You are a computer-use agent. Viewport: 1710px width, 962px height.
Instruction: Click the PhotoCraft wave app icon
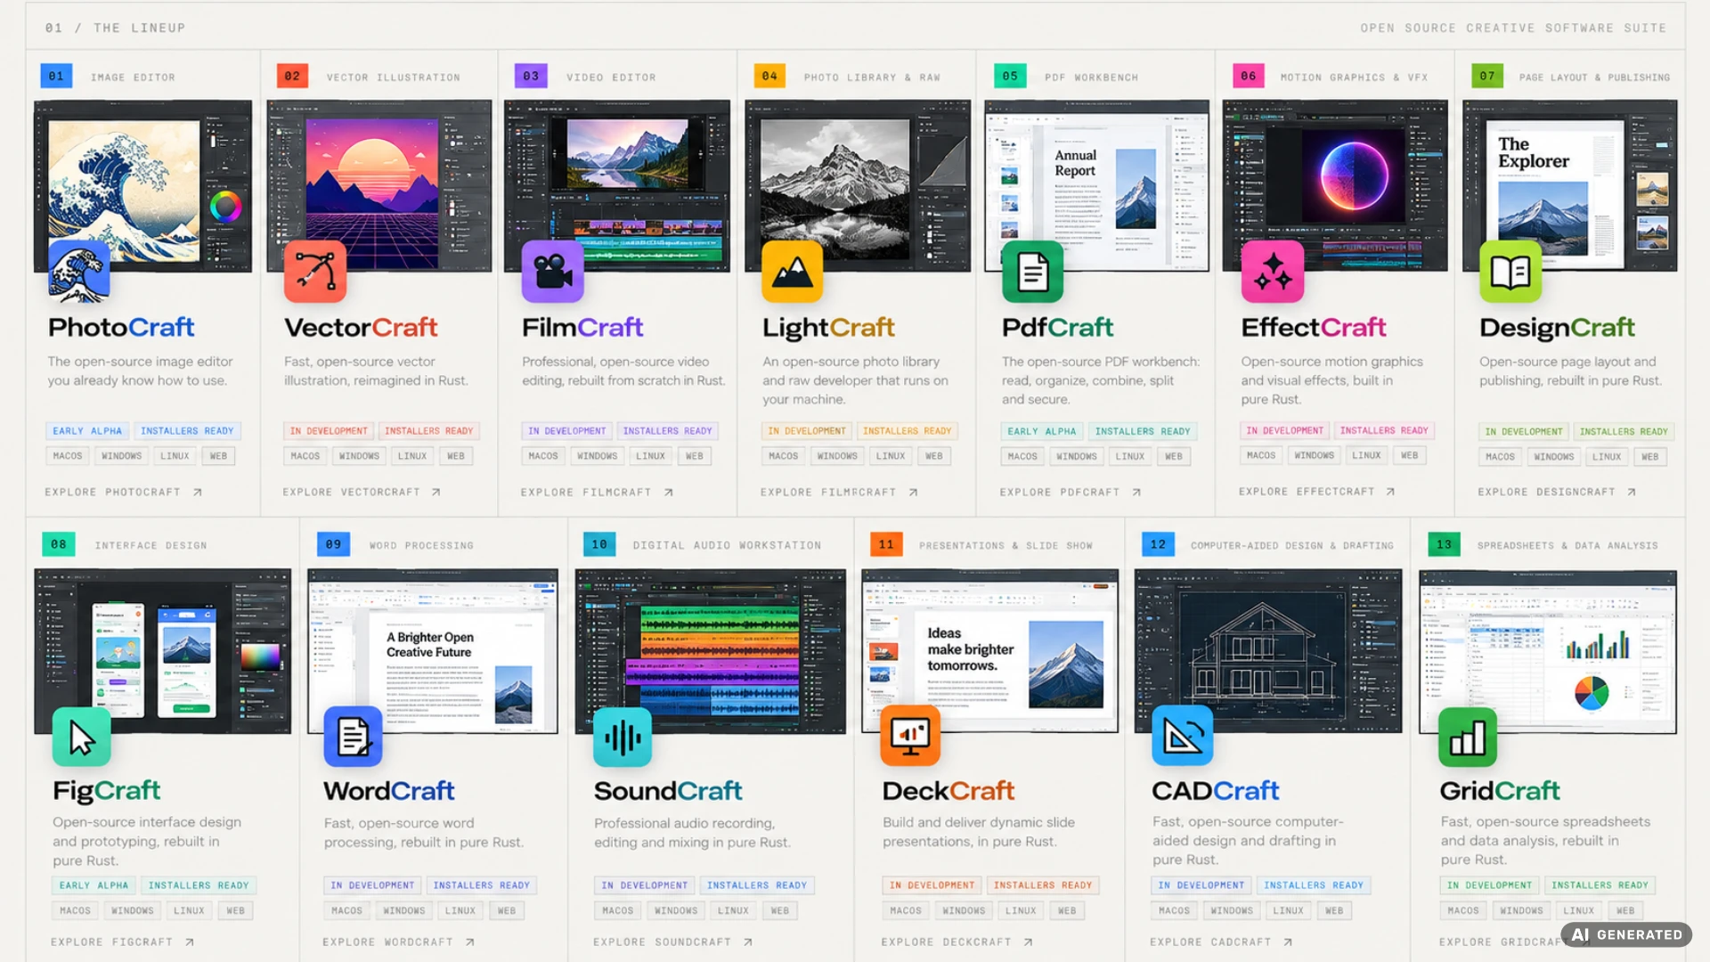[x=79, y=272]
